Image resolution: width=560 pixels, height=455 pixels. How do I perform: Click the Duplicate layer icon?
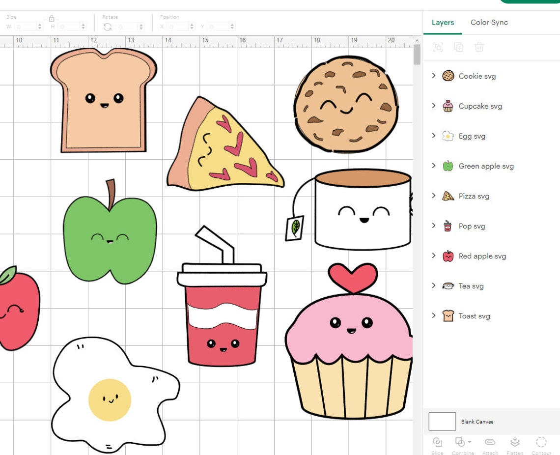[459, 47]
